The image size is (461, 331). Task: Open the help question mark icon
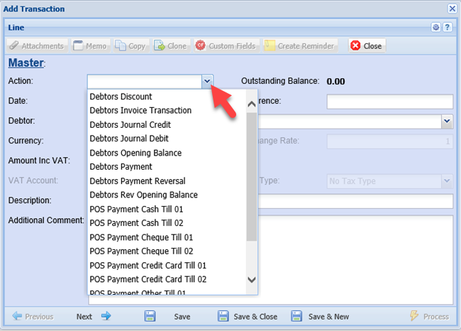coord(448,27)
